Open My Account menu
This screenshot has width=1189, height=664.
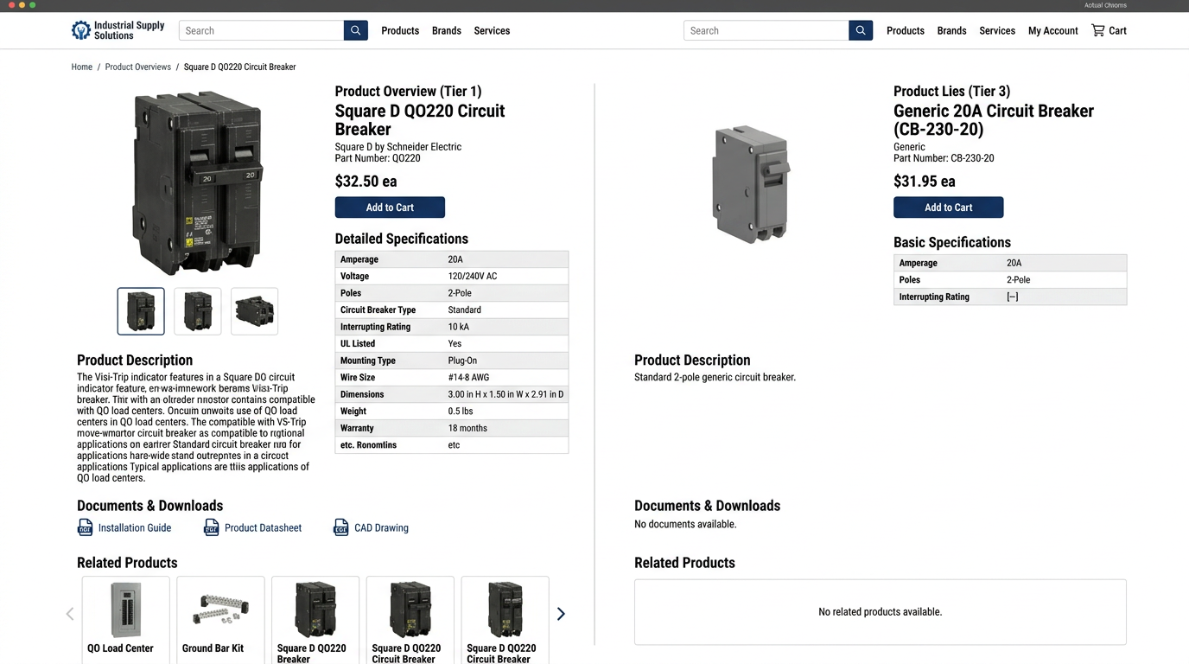click(1052, 30)
